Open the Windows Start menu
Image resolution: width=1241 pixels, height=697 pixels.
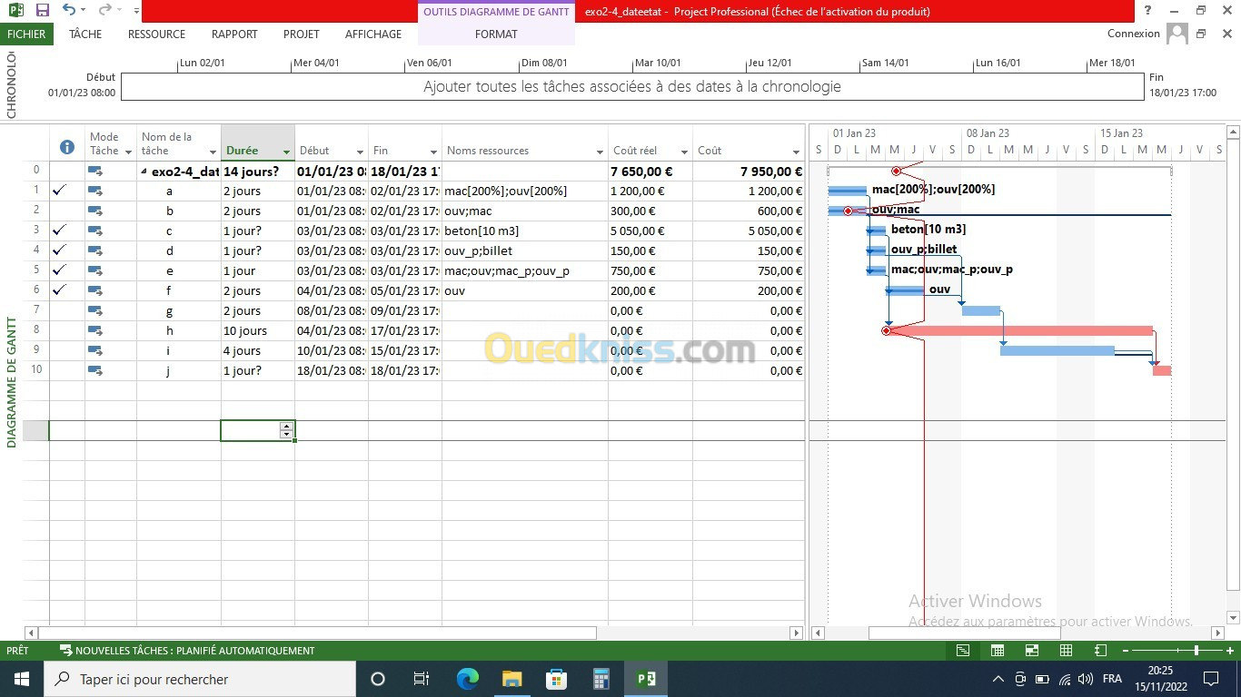click(21, 679)
